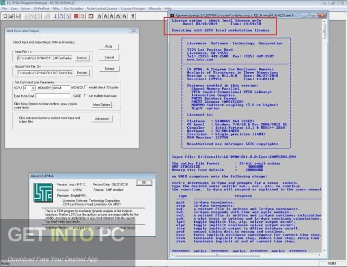This screenshot has height=267, width=347.
Task: Click the LSTC logo in About dialog
Action: pos(43,193)
